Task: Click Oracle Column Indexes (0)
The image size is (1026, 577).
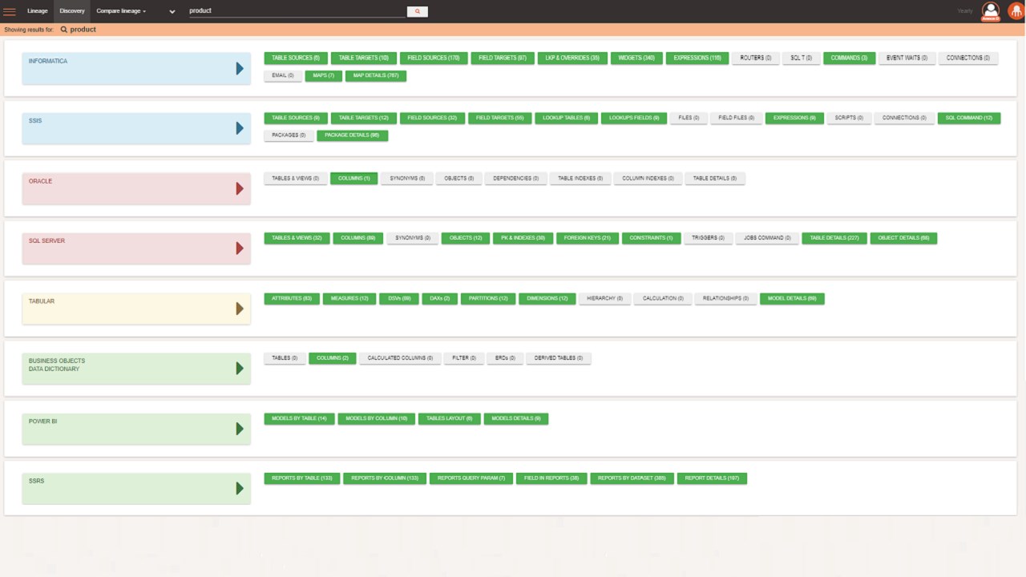Action: [x=648, y=179]
